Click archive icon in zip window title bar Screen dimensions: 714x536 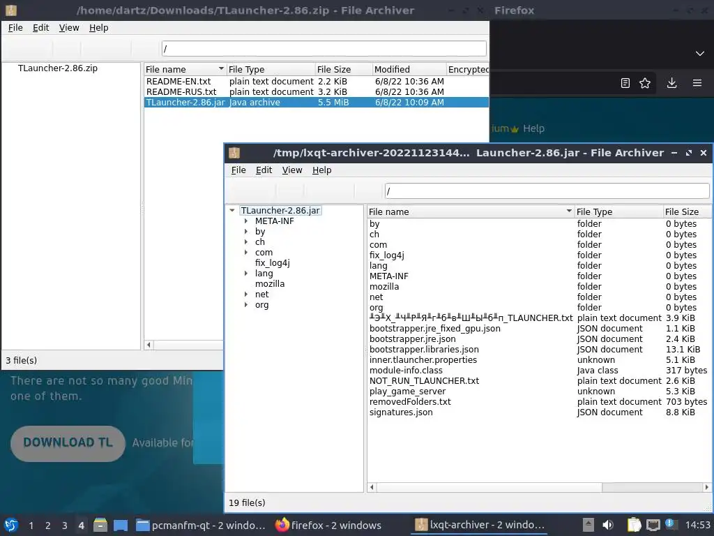tap(11, 10)
